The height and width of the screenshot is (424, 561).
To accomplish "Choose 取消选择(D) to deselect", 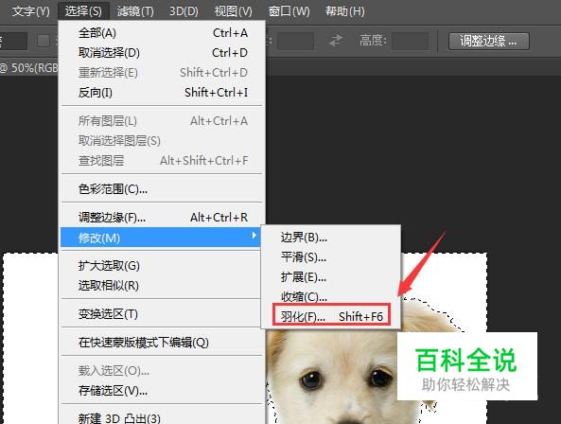I will tap(163, 53).
